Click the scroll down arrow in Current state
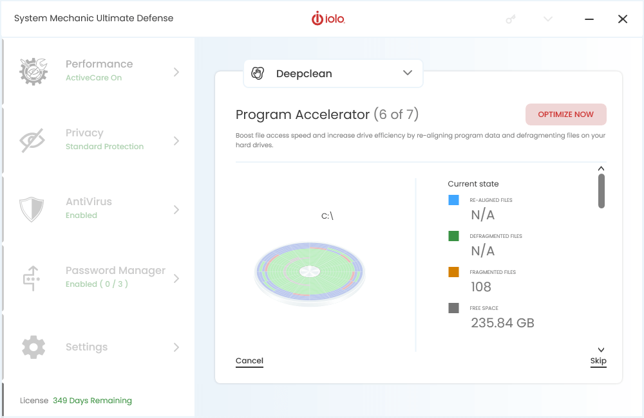 (601, 350)
